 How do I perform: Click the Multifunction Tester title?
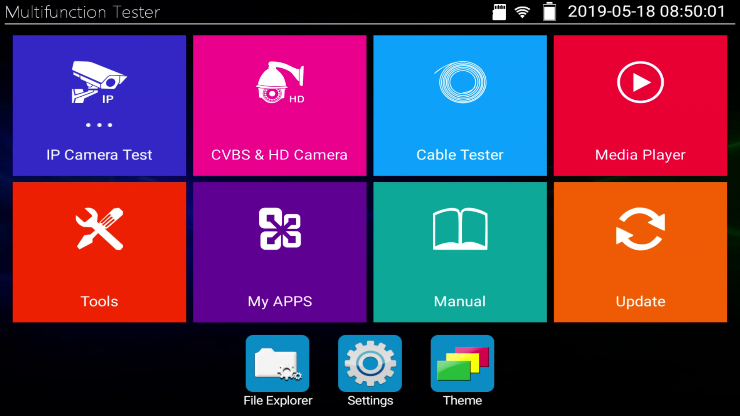pos(82,12)
